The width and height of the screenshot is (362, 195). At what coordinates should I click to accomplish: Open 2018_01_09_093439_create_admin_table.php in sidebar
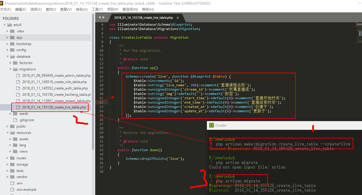[x=56, y=76]
